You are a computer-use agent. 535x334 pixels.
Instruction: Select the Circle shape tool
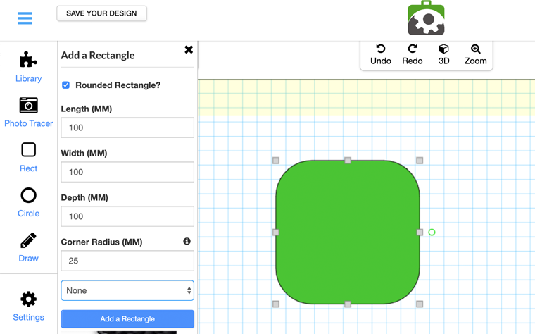pyautogui.click(x=28, y=202)
